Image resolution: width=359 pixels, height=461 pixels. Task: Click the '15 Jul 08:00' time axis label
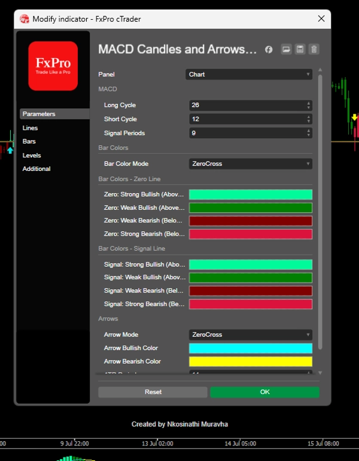pyautogui.click(x=323, y=443)
